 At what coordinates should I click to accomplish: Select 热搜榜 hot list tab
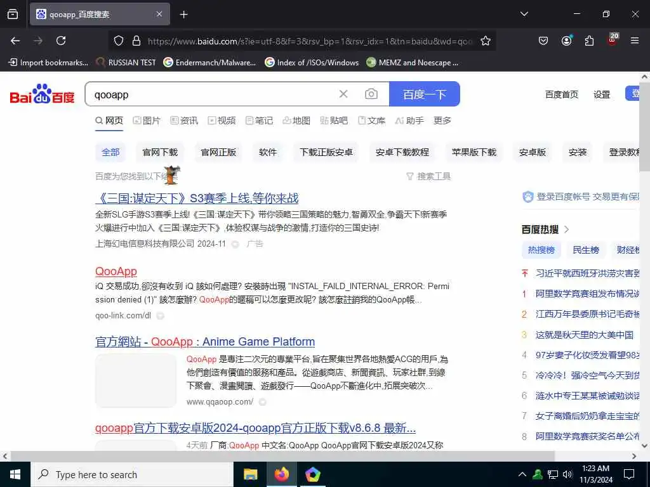pos(541,250)
